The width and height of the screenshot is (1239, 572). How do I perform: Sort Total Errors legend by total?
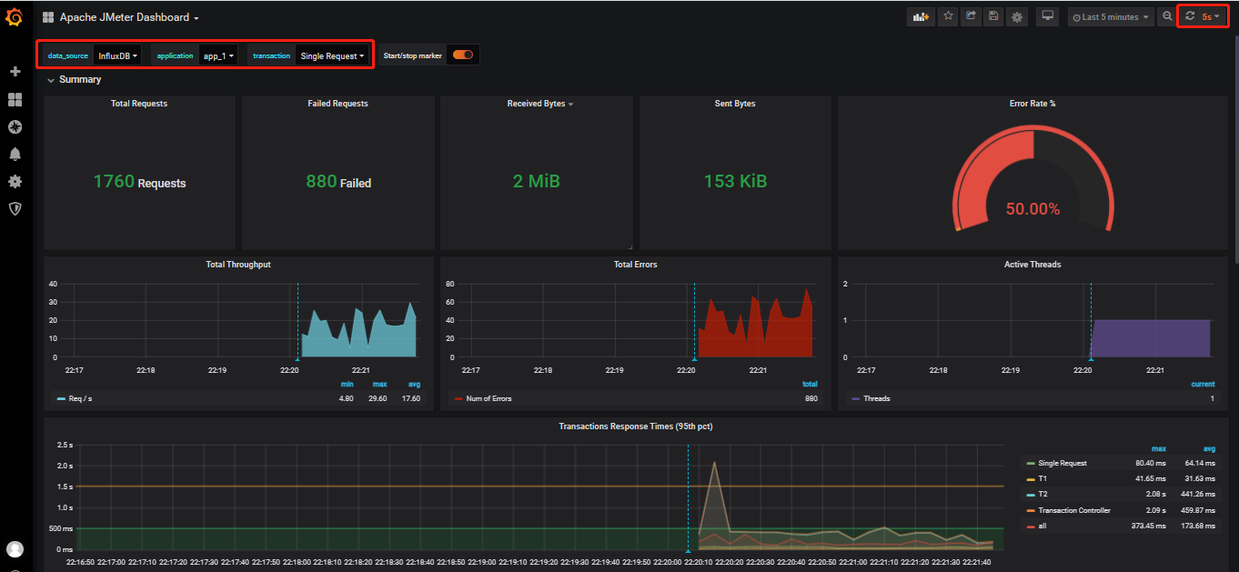[809, 385]
